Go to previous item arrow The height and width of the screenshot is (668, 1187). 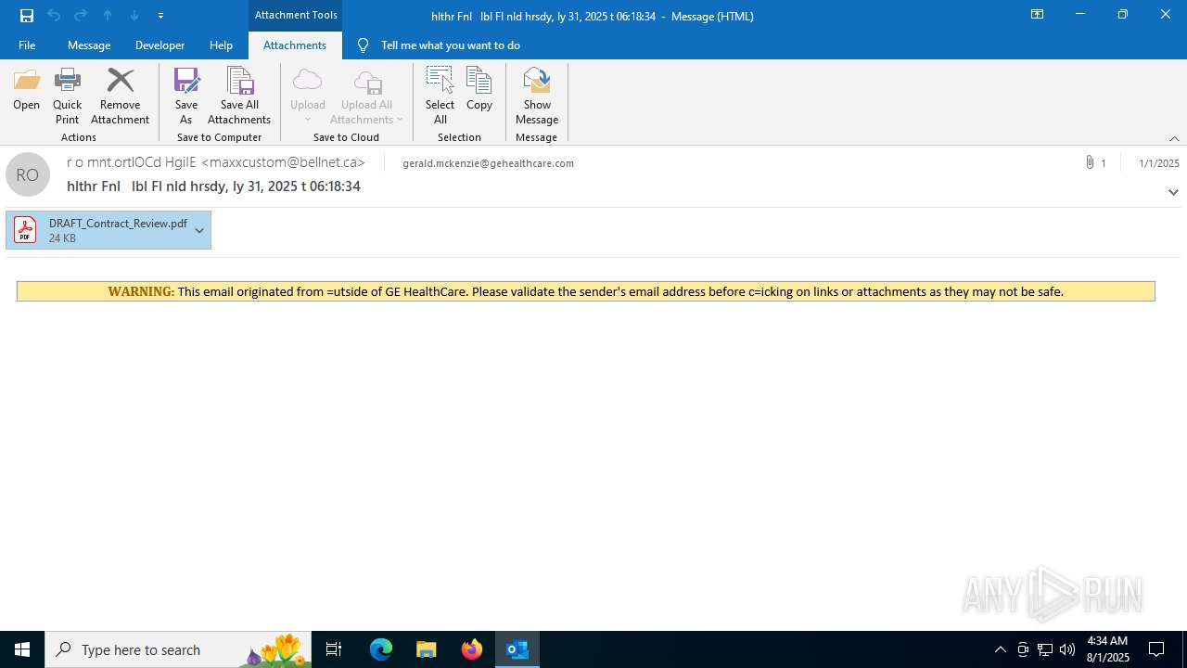coord(108,16)
